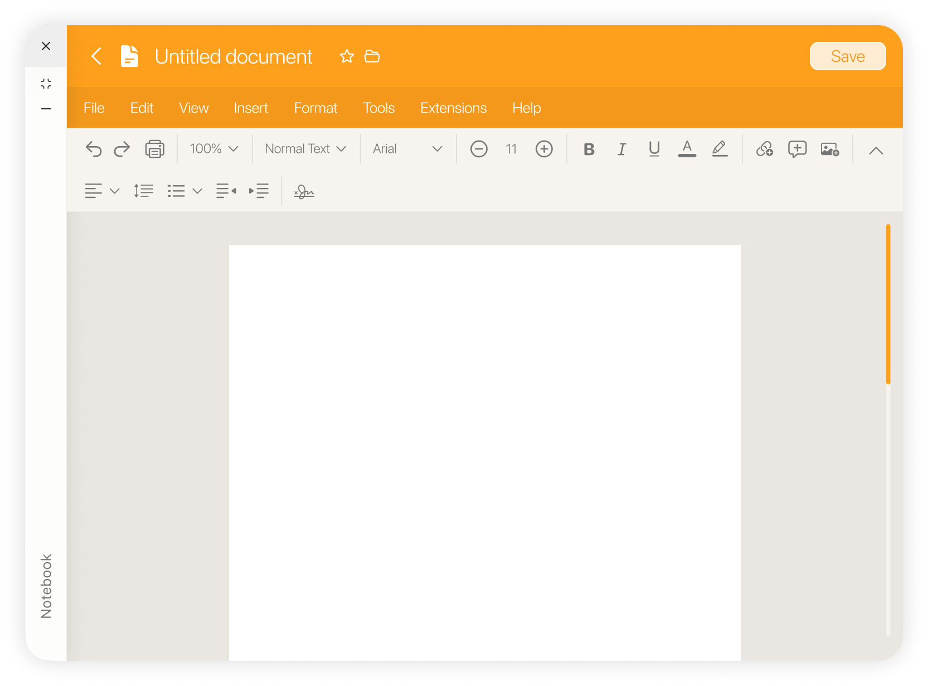Open the Normal Text style dropdown
The image size is (928, 686).
pyautogui.click(x=305, y=149)
